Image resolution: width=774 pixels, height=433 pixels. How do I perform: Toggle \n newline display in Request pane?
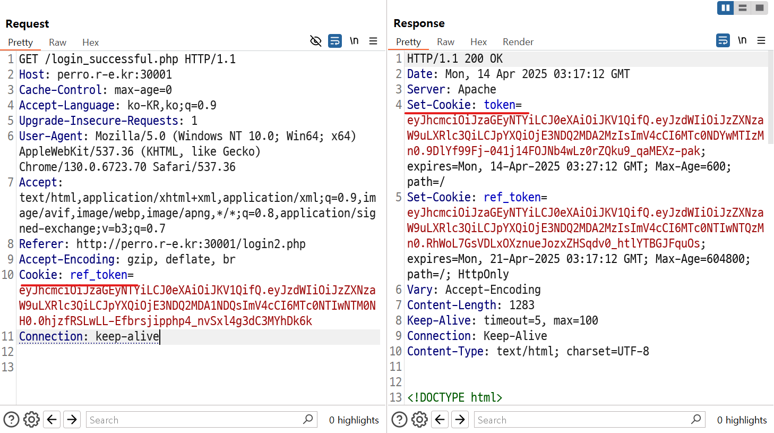point(354,41)
